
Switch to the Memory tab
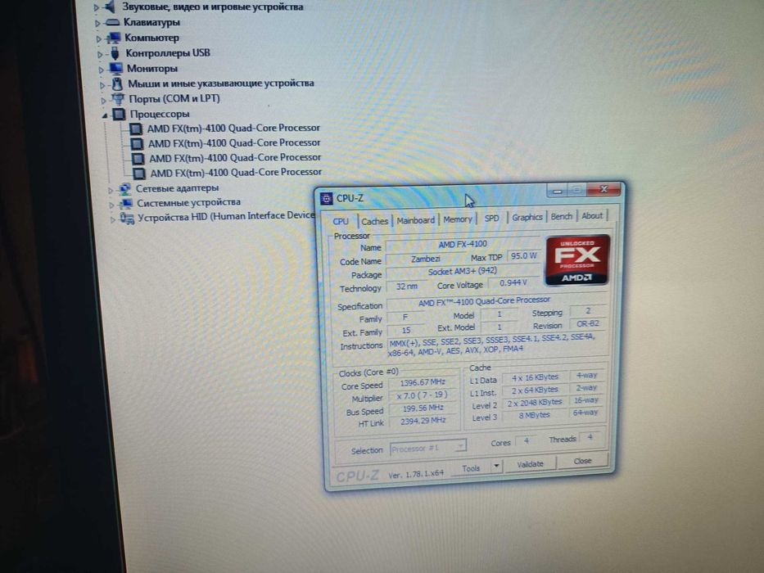click(x=458, y=219)
